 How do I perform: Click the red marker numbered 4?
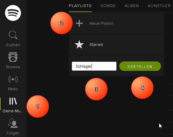click(x=142, y=88)
